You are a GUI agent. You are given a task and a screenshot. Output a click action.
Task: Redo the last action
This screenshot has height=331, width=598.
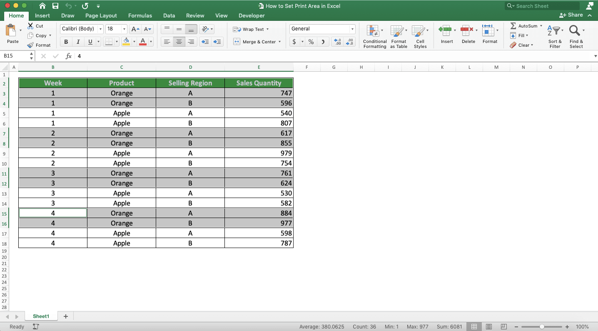coord(85,6)
